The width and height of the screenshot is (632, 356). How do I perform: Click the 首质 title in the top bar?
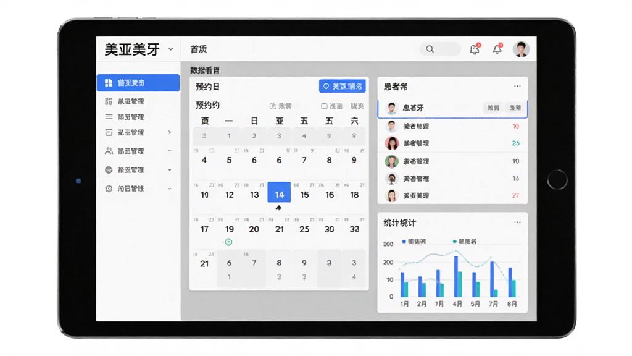pyautogui.click(x=199, y=49)
